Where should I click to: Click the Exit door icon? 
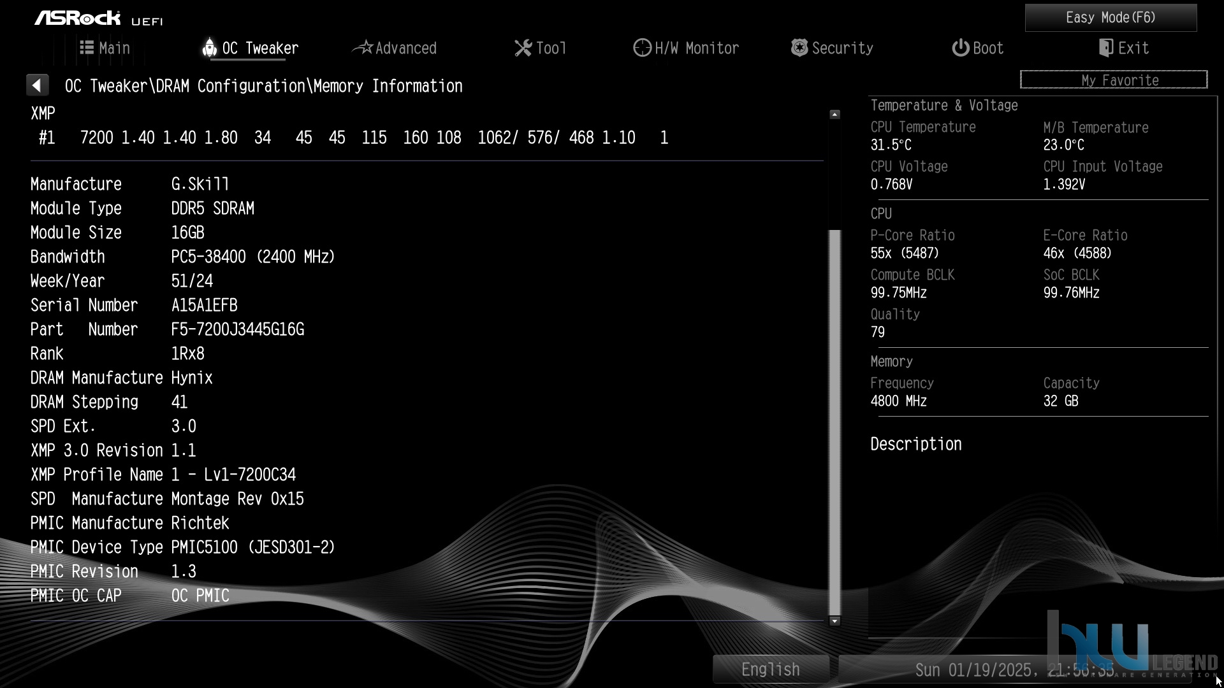tap(1106, 48)
